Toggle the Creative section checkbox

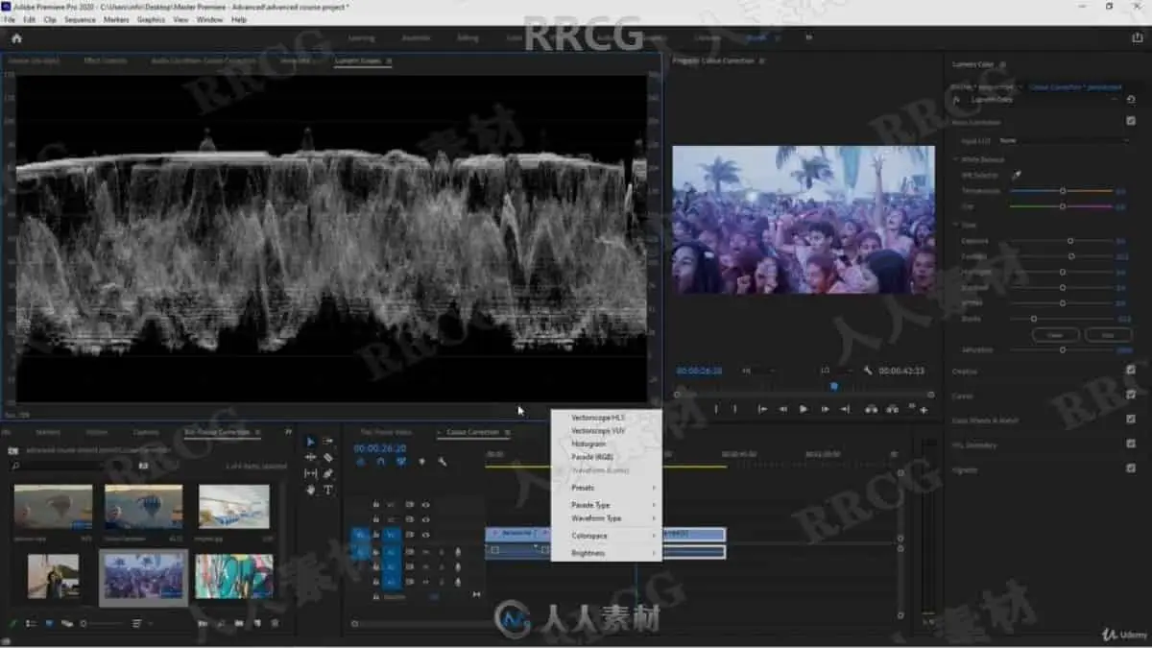click(x=1131, y=371)
